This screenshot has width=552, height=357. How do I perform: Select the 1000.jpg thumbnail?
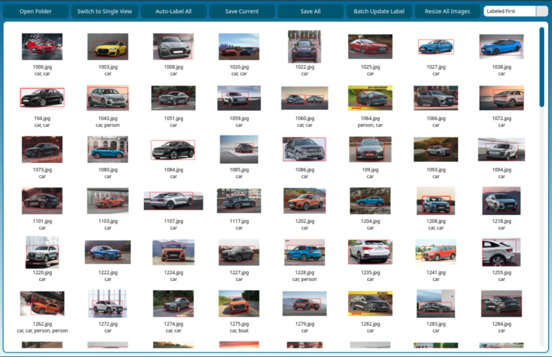42,47
